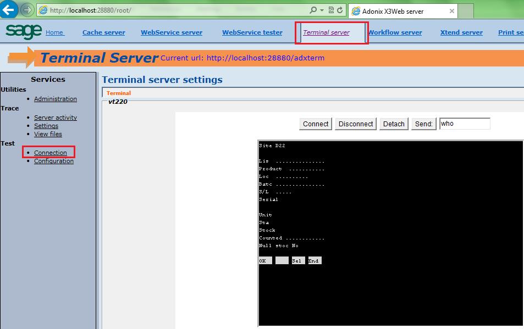The image size is (524, 329).
Task: Click the Internet Explorer page icon in address bar
Action: [43, 10]
